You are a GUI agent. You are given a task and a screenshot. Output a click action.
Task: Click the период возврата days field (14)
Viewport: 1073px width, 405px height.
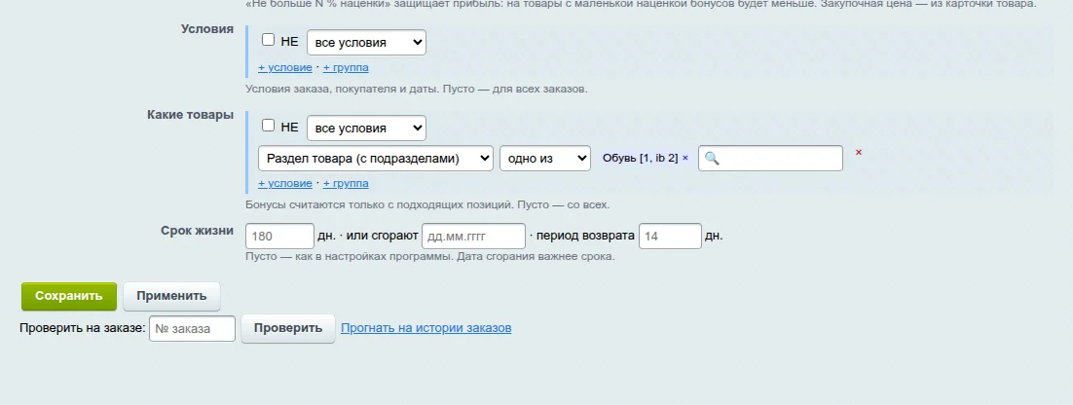click(670, 236)
